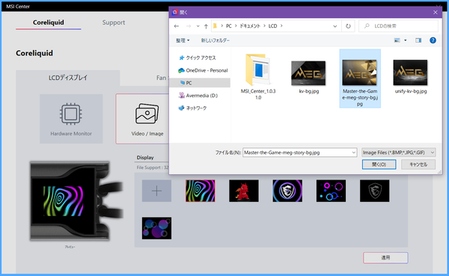Open the change view options dropdown arrow
This screenshot has height=276, width=449.
click(x=405, y=40)
